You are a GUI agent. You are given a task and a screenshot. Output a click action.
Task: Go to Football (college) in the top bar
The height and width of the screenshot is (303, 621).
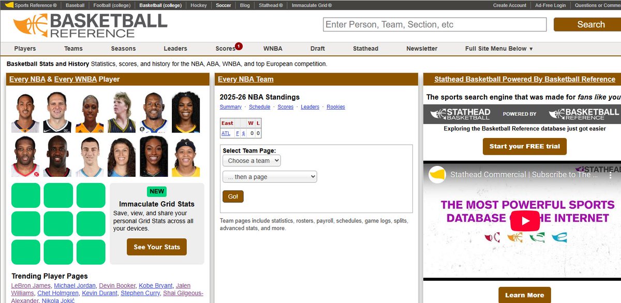pyautogui.click(x=112, y=5)
